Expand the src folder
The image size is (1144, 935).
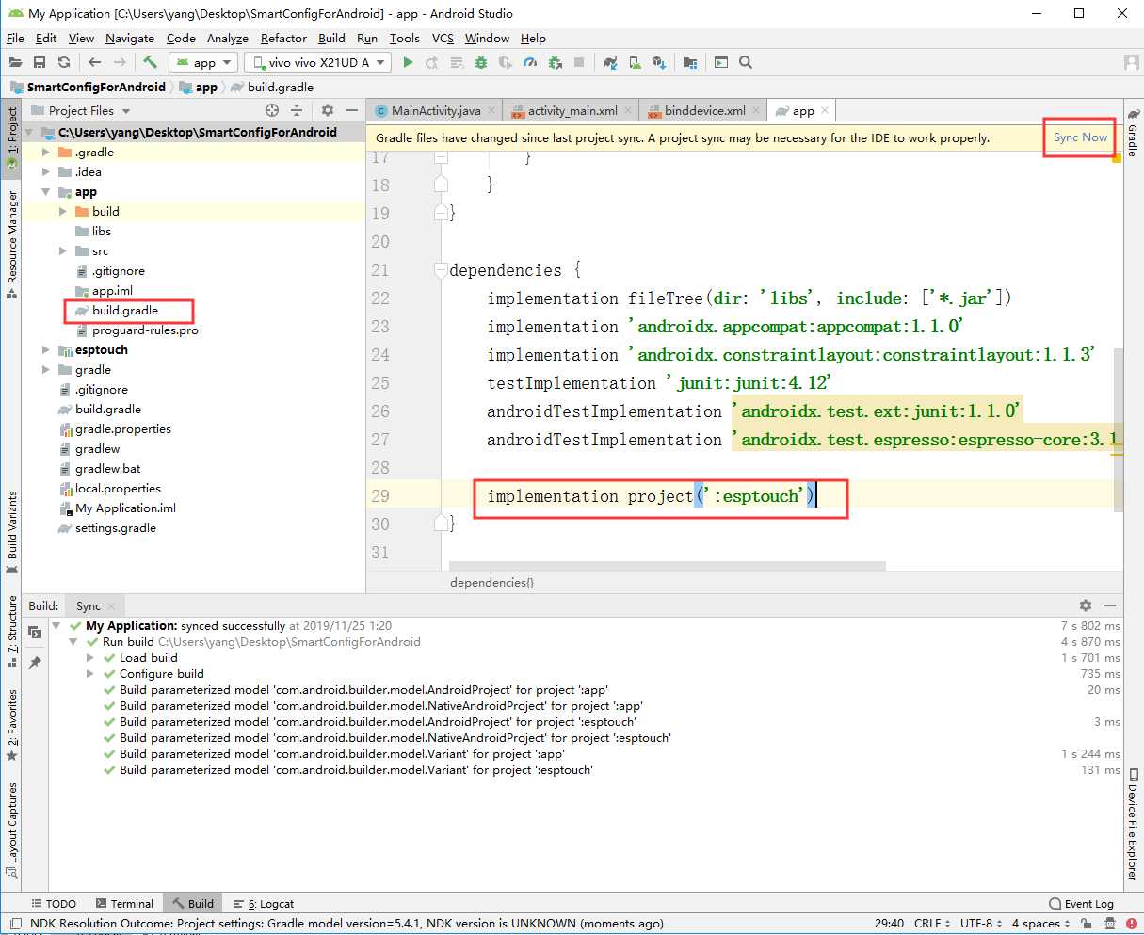pos(62,250)
